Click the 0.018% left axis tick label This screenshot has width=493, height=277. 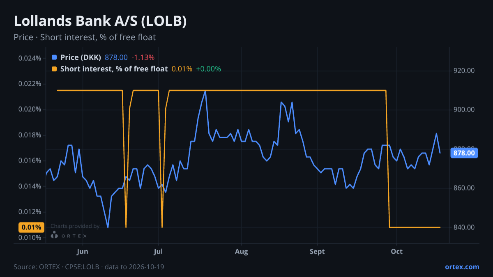click(x=30, y=135)
